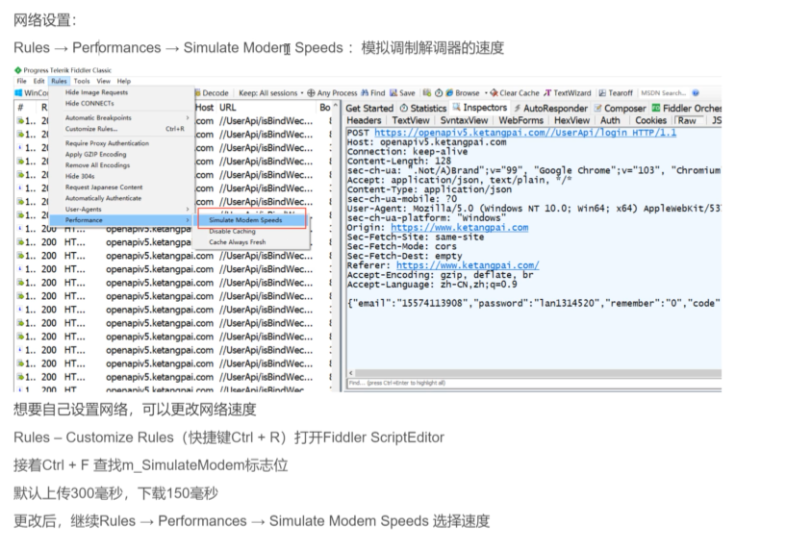The height and width of the screenshot is (550, 786).
Task: Click the Decode toolbar button
Action: point(212,92)
